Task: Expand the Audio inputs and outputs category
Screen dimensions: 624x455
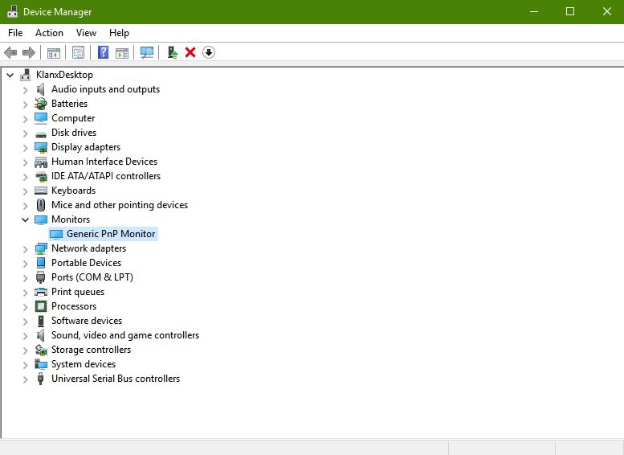Action: [x=26, y=90]
